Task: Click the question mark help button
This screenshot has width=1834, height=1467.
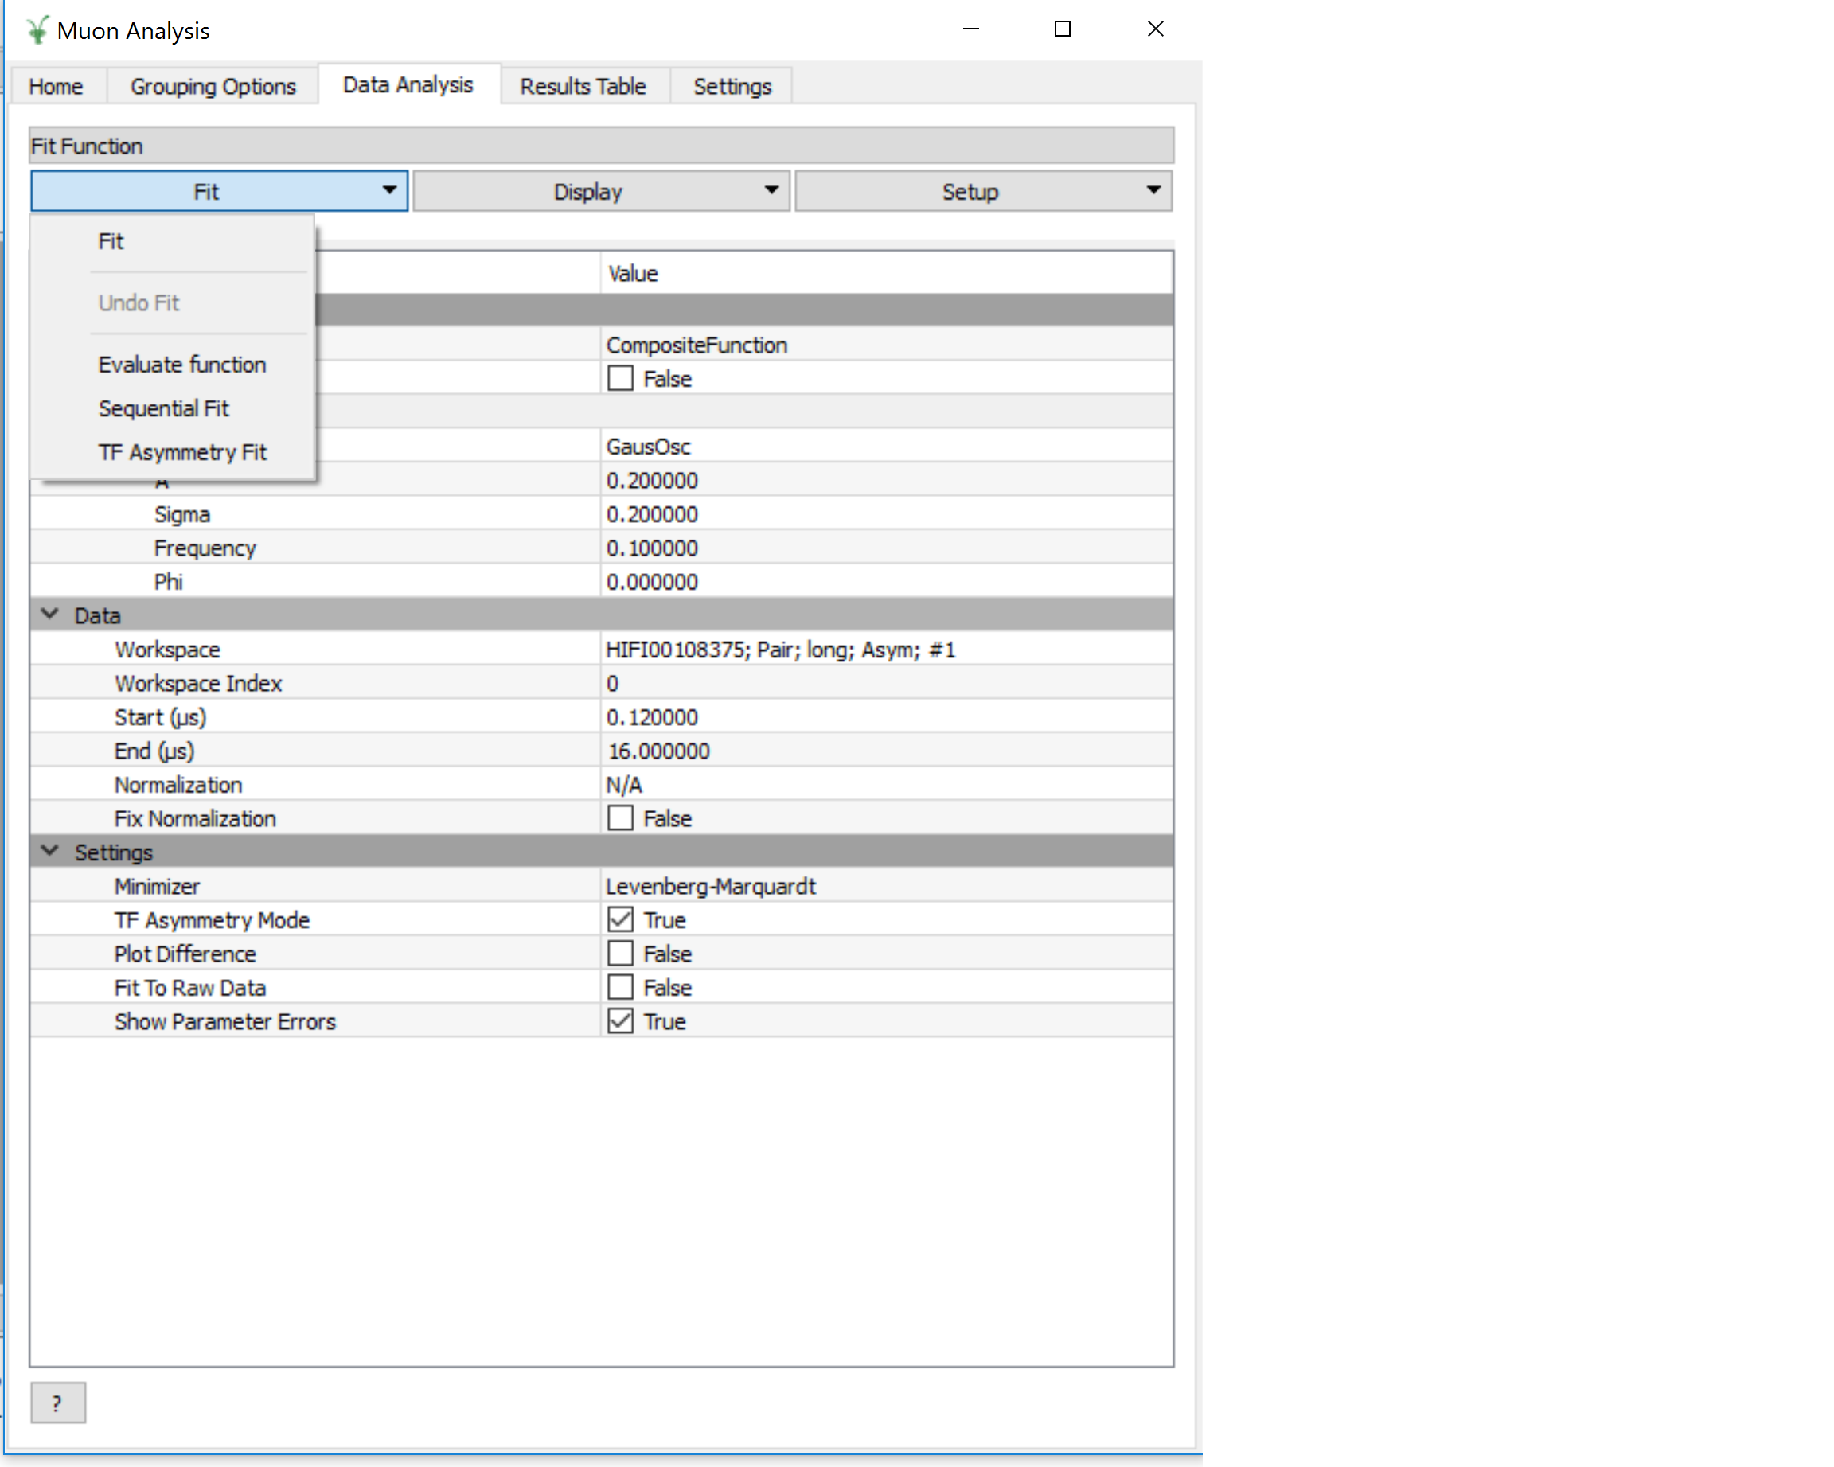Action: tap(58, 1403)
